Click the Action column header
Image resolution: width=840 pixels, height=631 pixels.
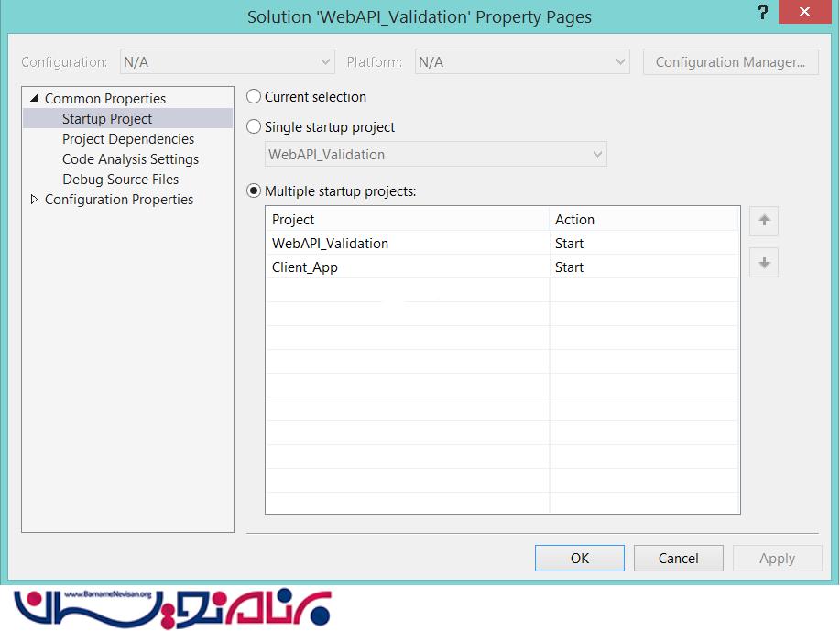coord(645,219)
